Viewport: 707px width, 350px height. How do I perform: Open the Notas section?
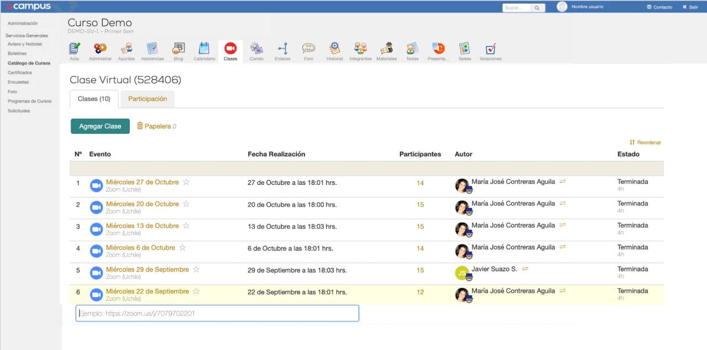[x=412, y=50]
